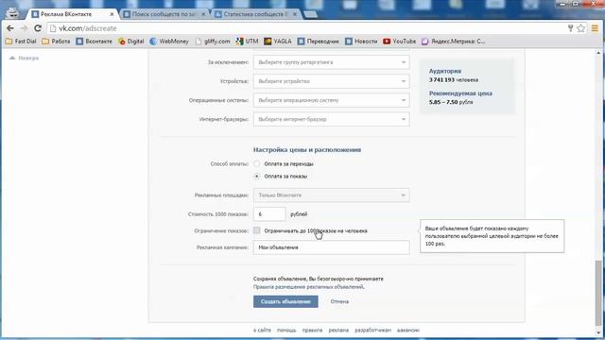Screen dimensions: 605x340
Task: Open Интернет-браузеры dropdown
Action: pos(332,119)
